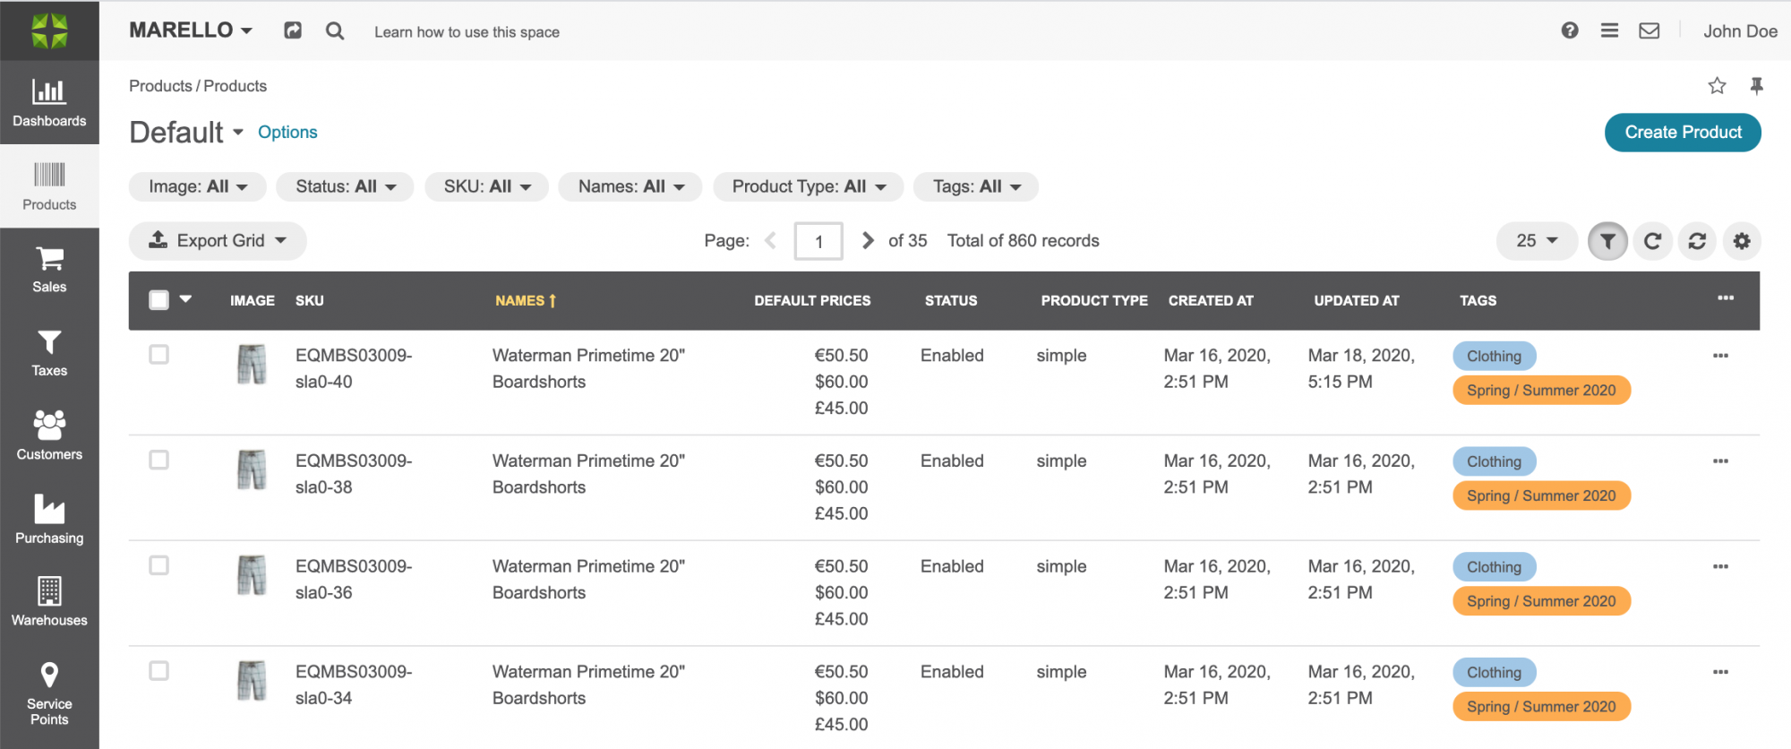Open the search magnifier icon
Screen dimensions: 1791x749
[335, 31]
